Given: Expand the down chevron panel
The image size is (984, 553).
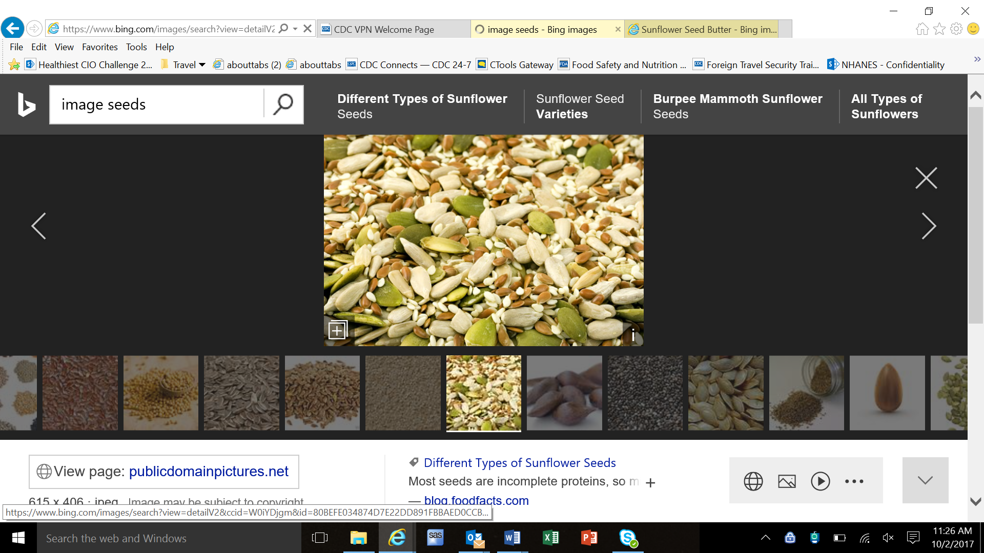Looking at the screenshot, I should point(925,480).
